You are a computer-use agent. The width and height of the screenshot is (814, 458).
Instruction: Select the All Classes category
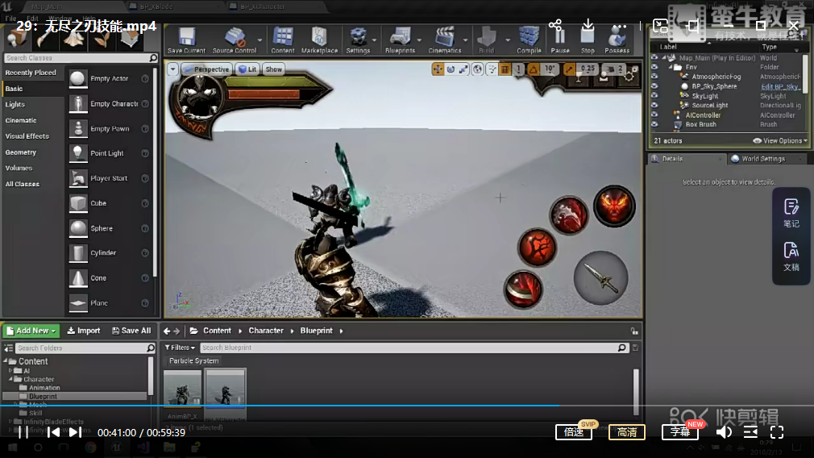point(23,184)
